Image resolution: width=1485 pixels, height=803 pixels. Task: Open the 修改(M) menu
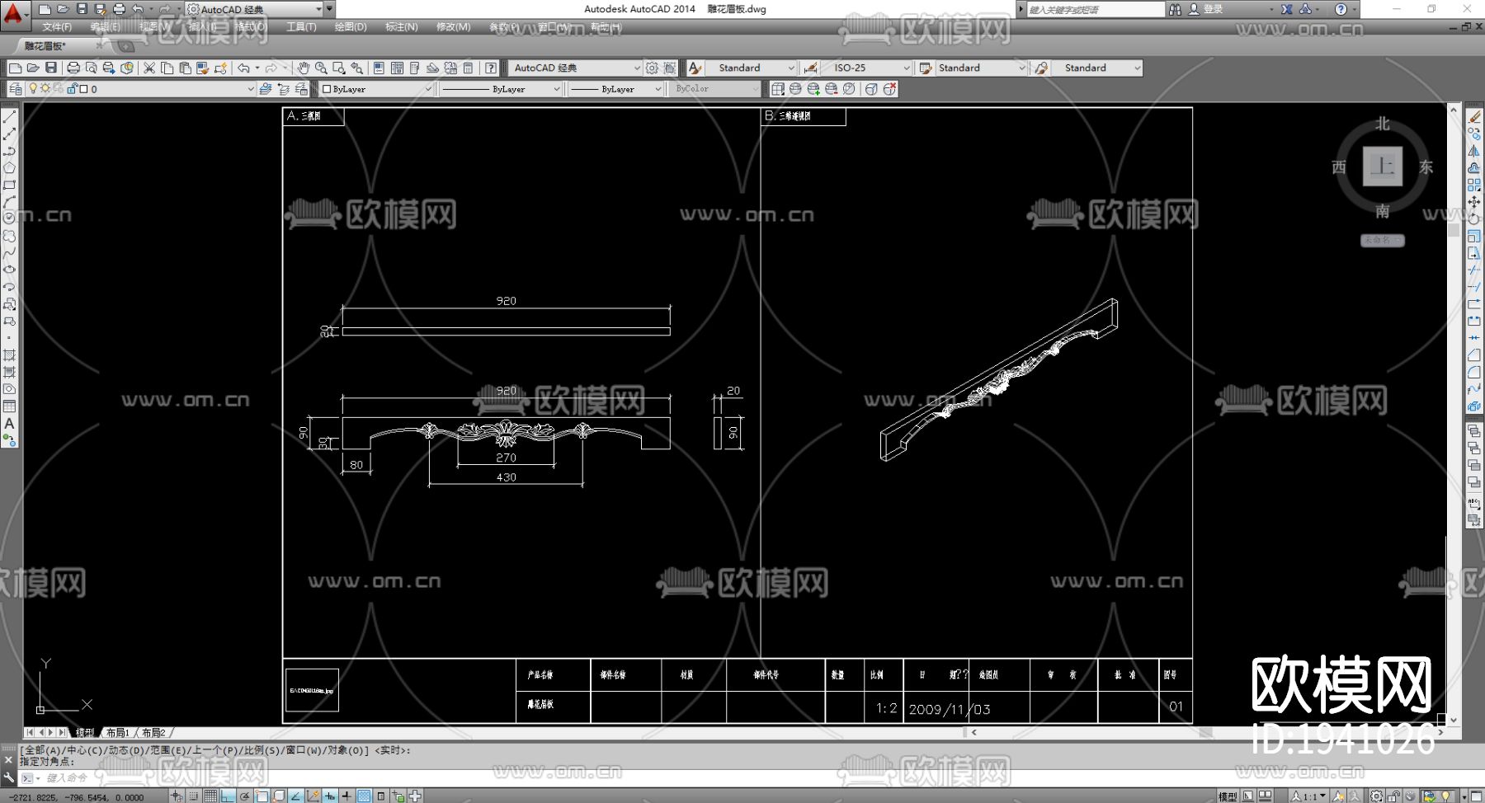[453, 27]
